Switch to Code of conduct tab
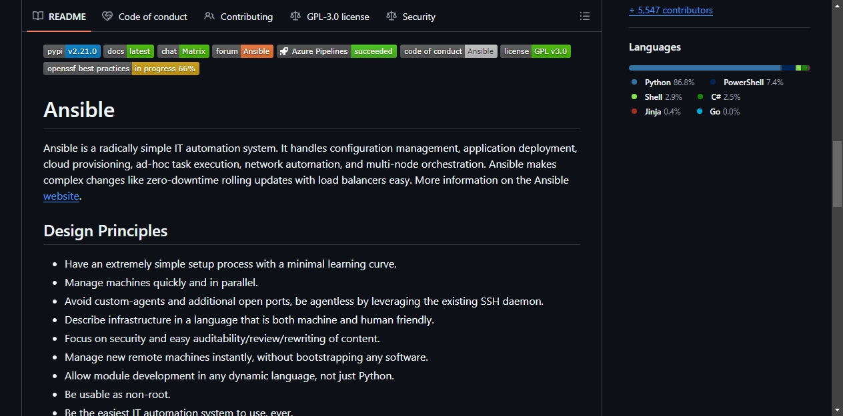 tap(145, 17)
